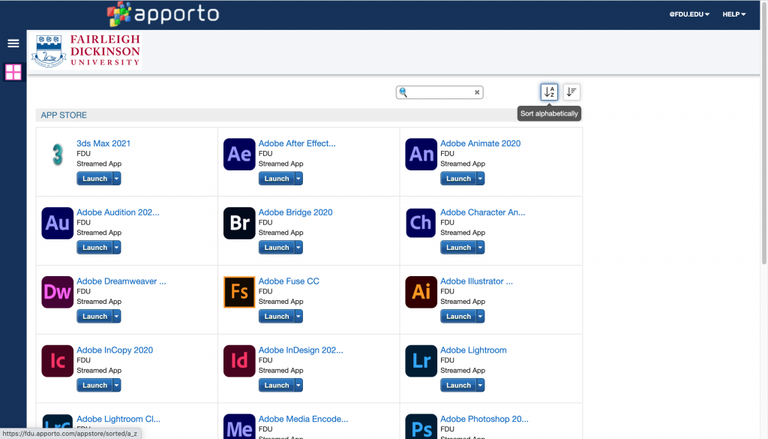768x439 pixels.
Task: Open the @FDU.EDU account dropdown
Action: tap(689, 14)
